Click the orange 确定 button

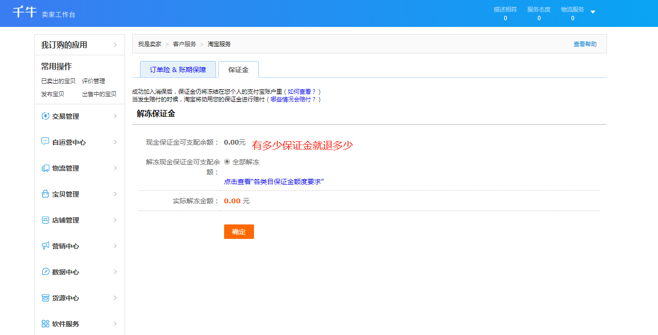pyautogui.click(x=239, y=232)
